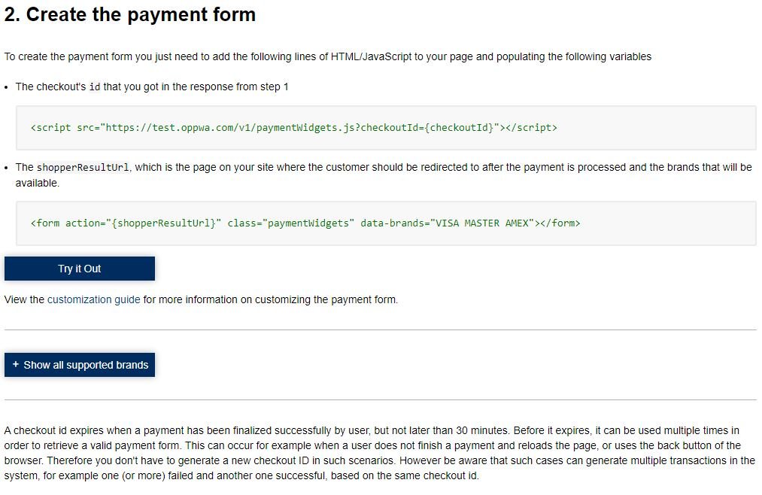Viewport: 762px width, 495px height.
Task: Click the sentence beginning View the
Action: pyautogui.click(x=201, y=299)
